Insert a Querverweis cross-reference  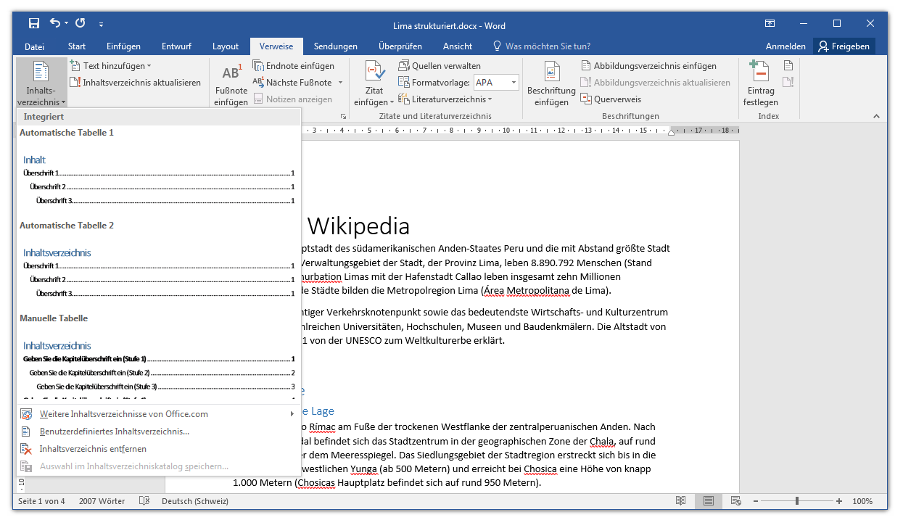[611, 99]
